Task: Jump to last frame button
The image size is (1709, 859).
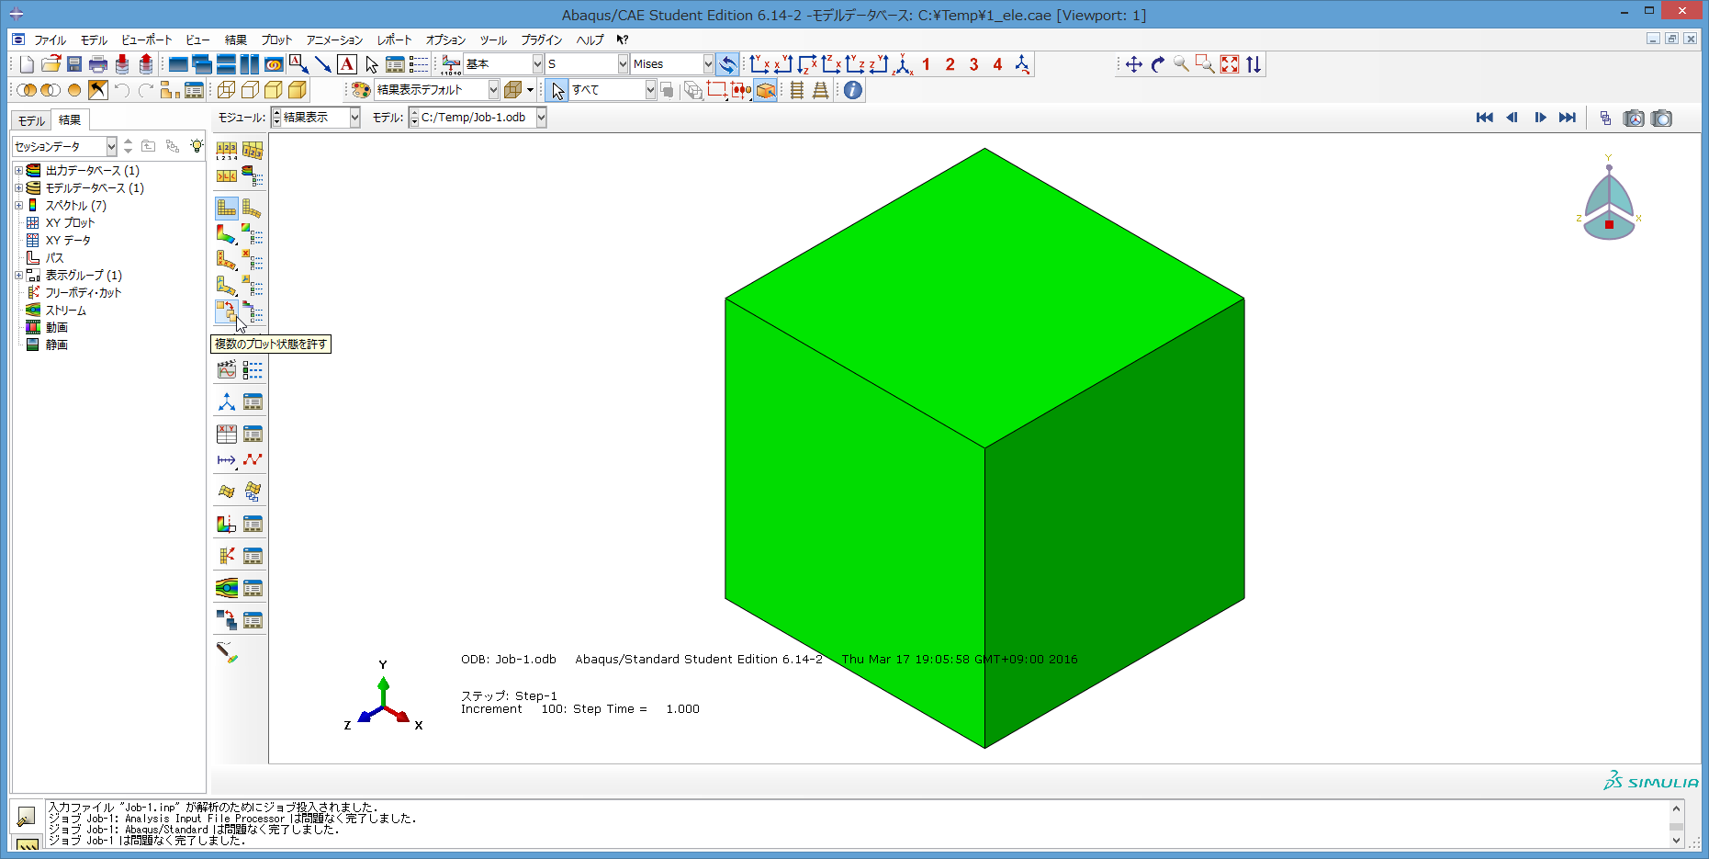Action: click(1568, 118)
